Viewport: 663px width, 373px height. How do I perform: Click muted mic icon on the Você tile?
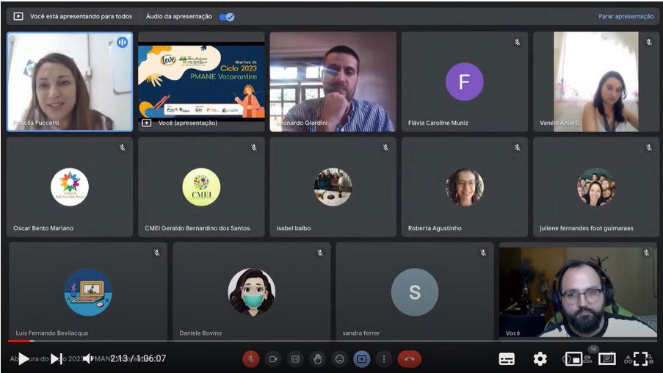click(647, 253)
